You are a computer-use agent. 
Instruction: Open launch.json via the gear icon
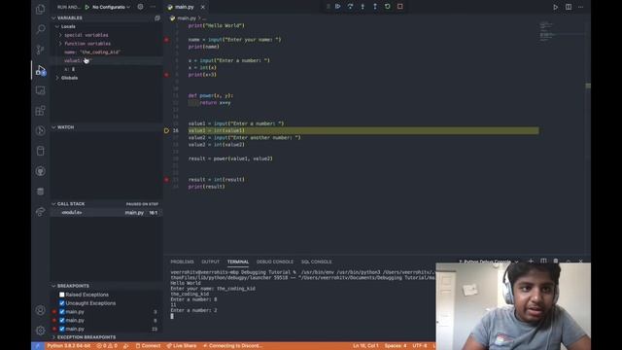(140, 7)
